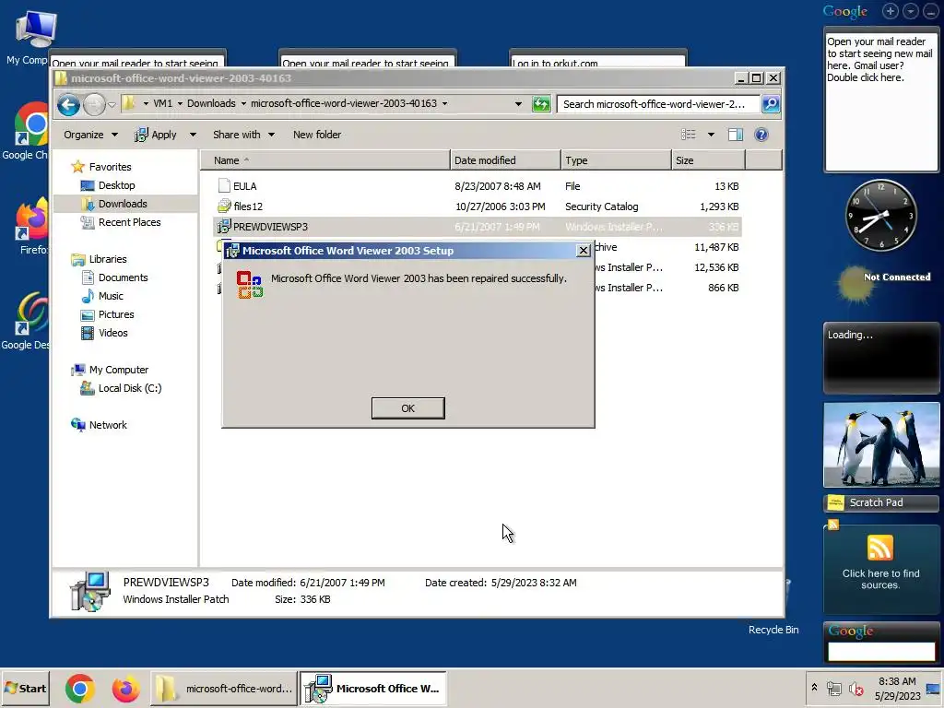Click the Start button
This screenshot has width=944, height=708.
(x=25, y=688)
